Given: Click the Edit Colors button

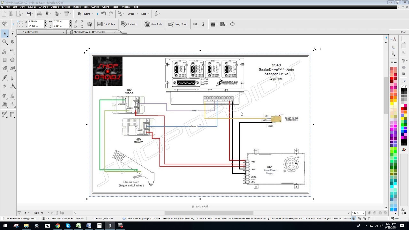Looking at the screenshot, I should pyautogui.click(x=106, y=24).
